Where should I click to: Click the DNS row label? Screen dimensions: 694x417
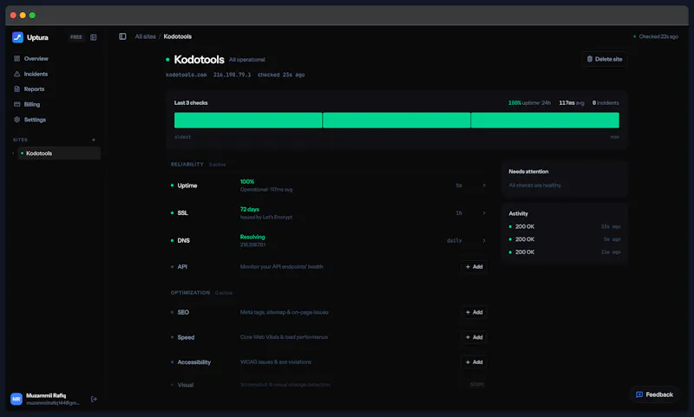click(x=184, y=240)
